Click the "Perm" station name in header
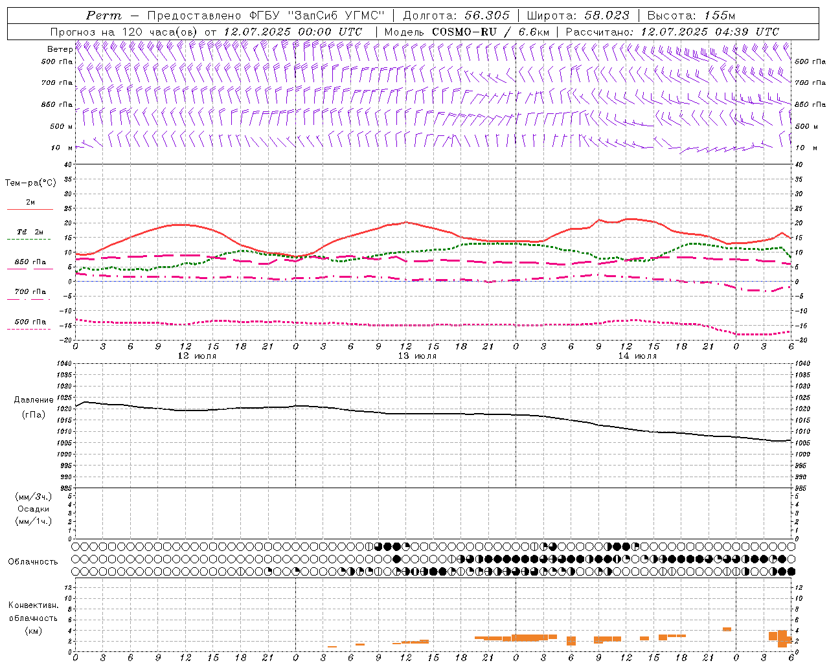This screenshot has width=829, height=663. pyautogui.click(x=104, y=16)
